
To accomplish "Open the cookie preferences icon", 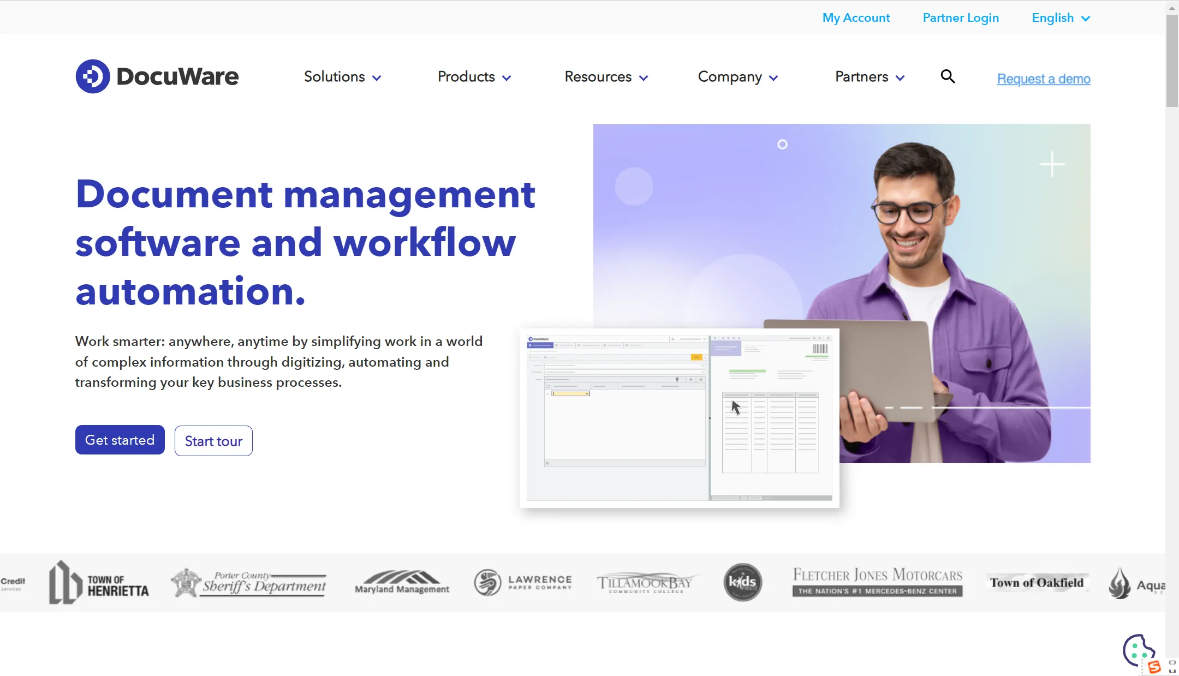I will (1138, 650).
